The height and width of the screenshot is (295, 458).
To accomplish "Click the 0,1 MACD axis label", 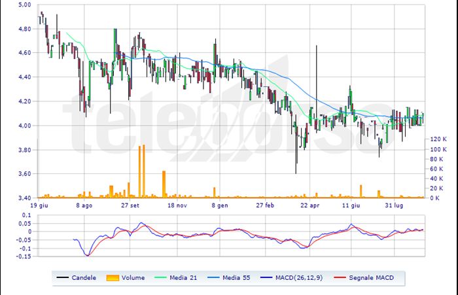I will 26,215.
